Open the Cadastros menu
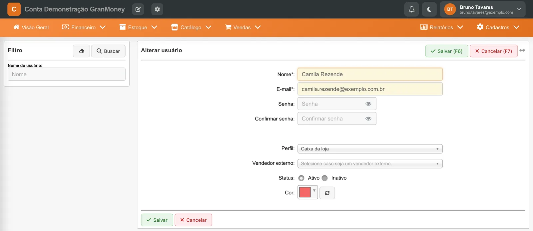This screenshot has width=533, height=231. 498,27
